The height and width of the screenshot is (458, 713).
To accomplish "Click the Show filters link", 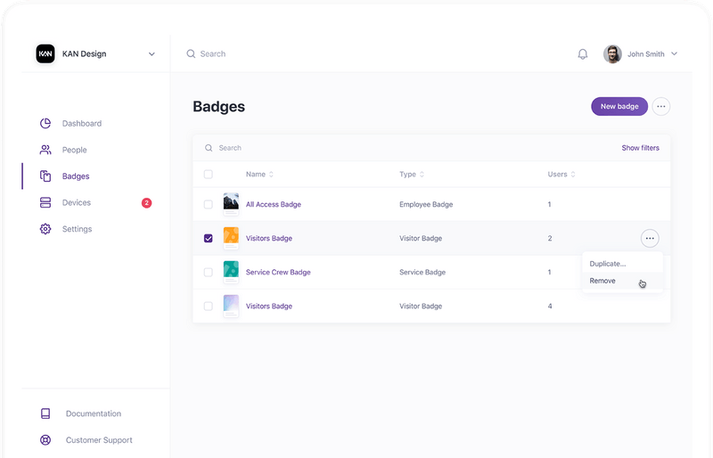I will pos(640,148).
